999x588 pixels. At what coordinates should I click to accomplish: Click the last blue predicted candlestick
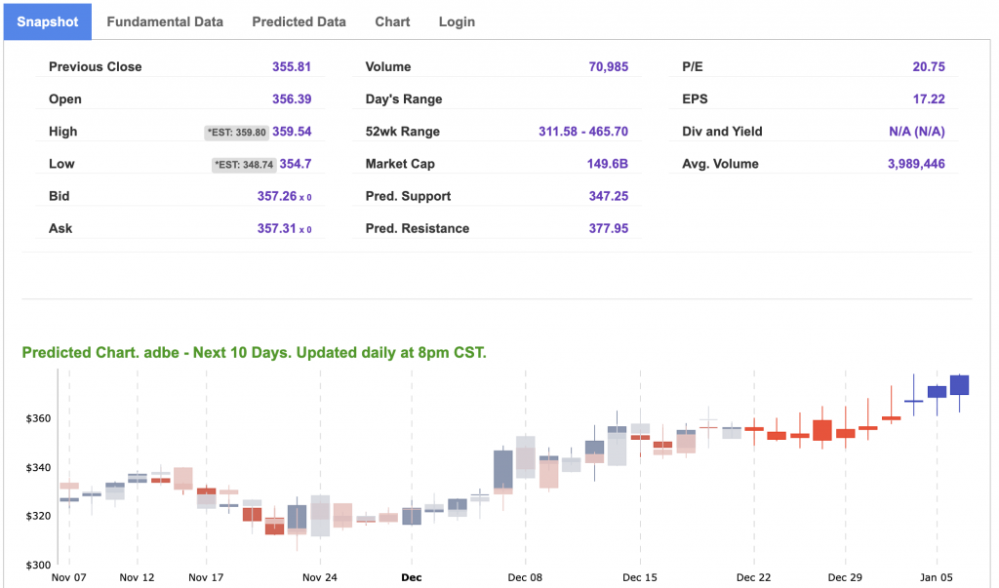pyautogui.click(x=959, y=385)
